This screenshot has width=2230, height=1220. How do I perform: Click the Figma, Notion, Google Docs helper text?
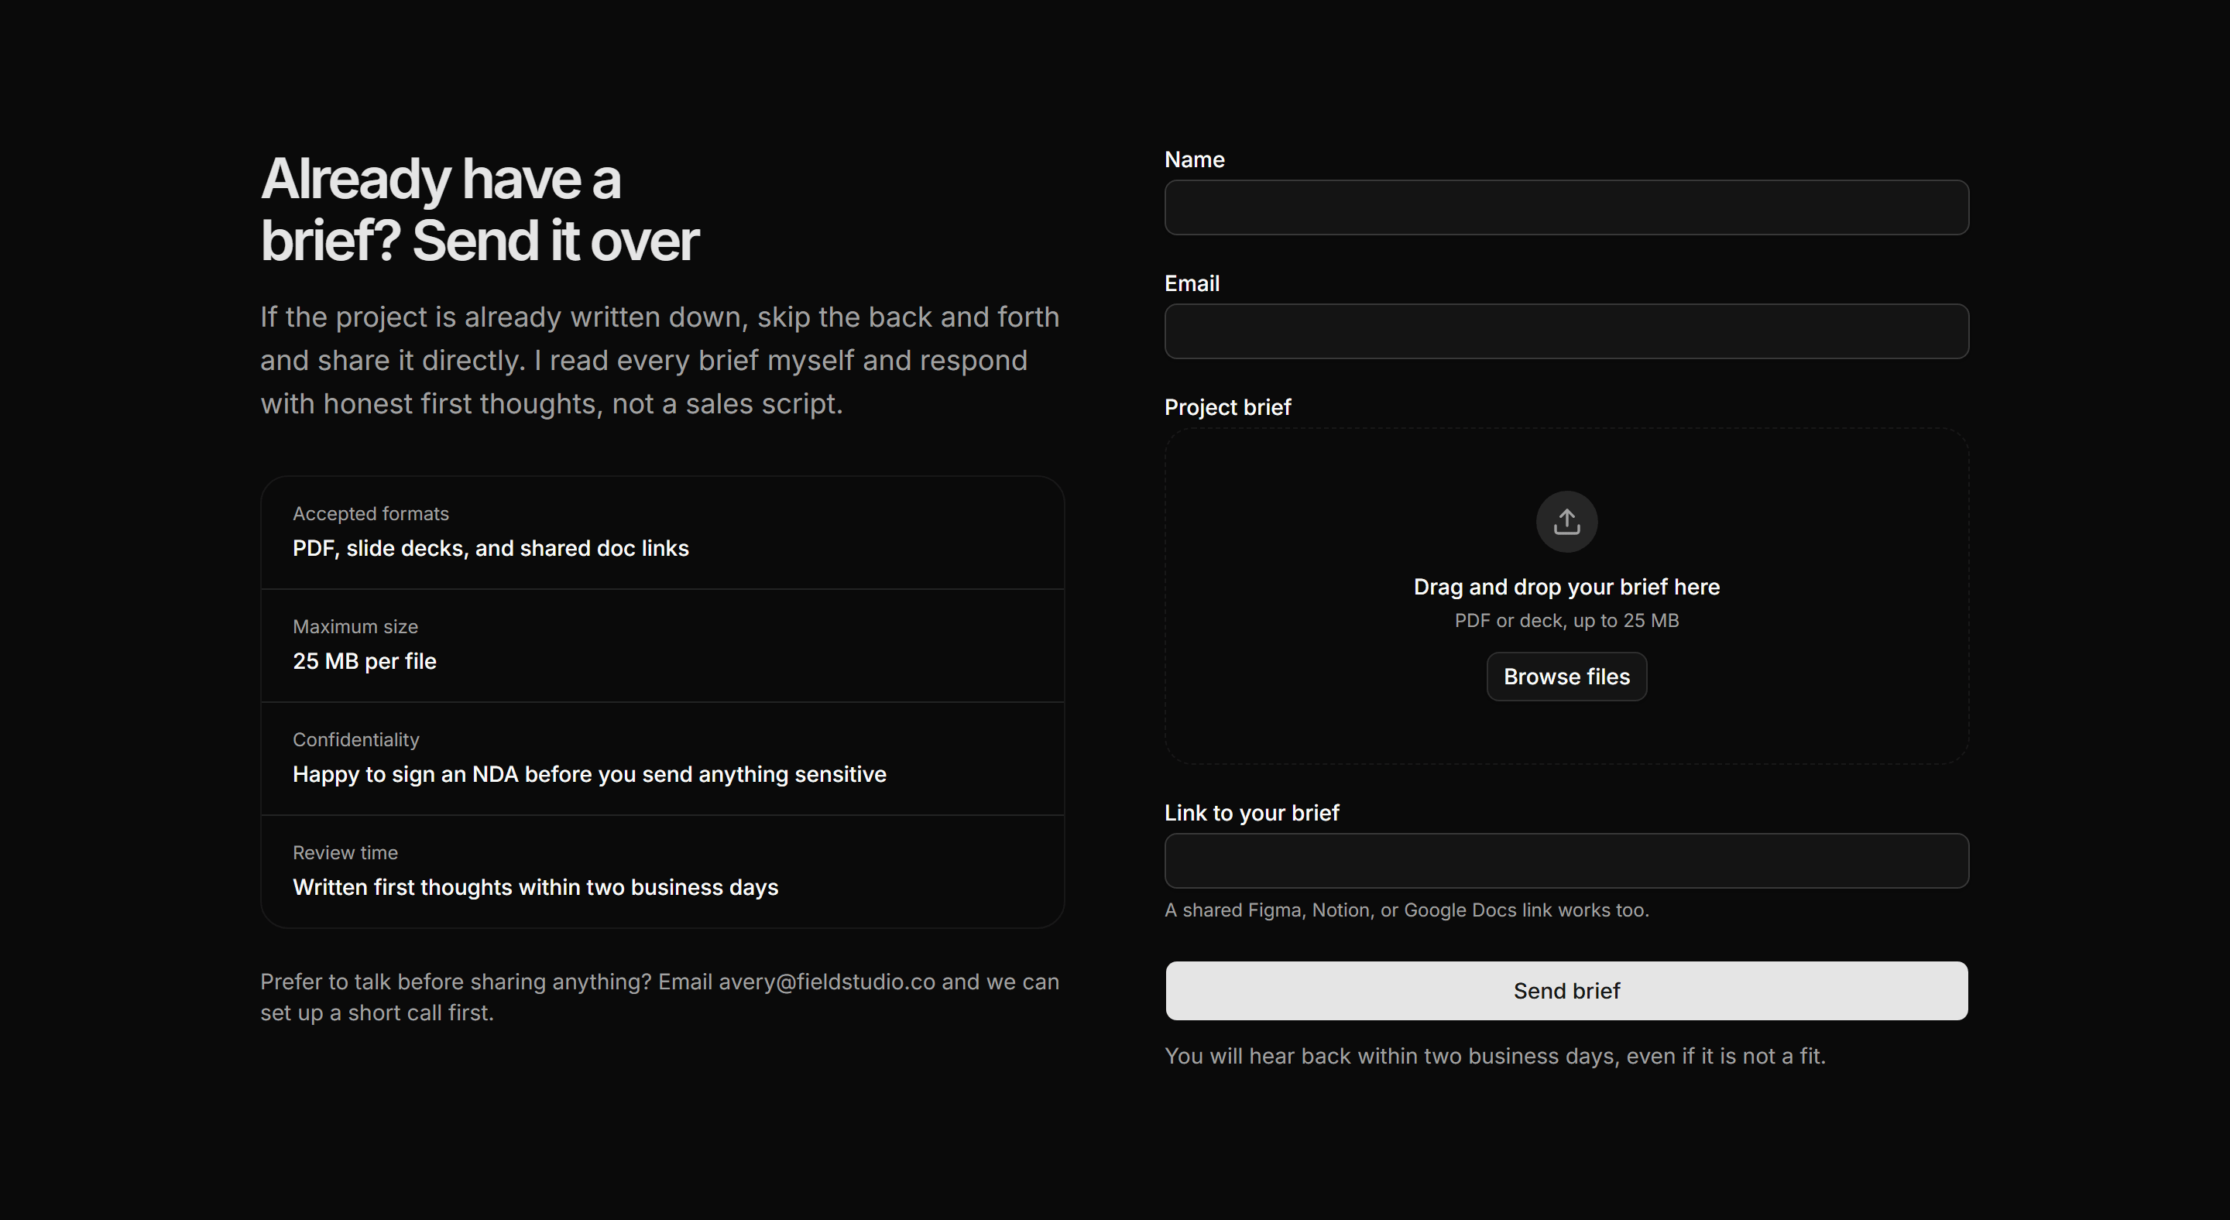[x=1407, y=910]
